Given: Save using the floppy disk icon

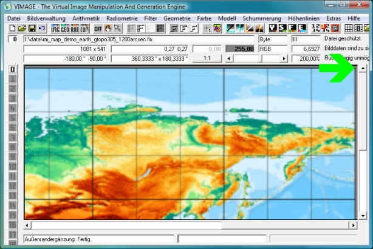Looking at the screenshot, I should click(x=32, y=29).
